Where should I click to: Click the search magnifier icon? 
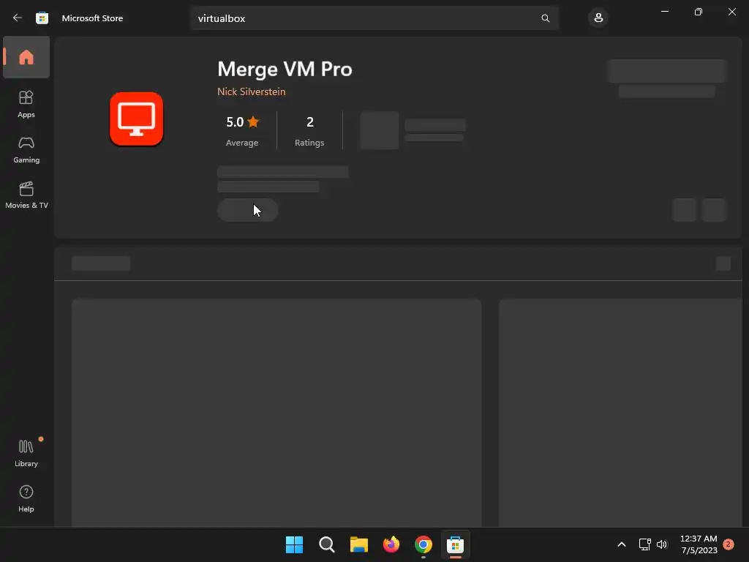click(x=545, y=18)
